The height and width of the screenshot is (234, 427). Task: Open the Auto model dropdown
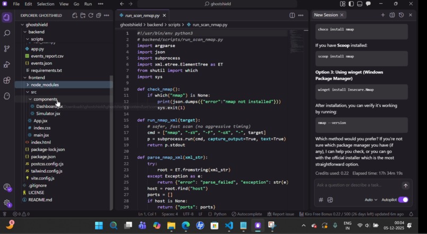point(371,200)
